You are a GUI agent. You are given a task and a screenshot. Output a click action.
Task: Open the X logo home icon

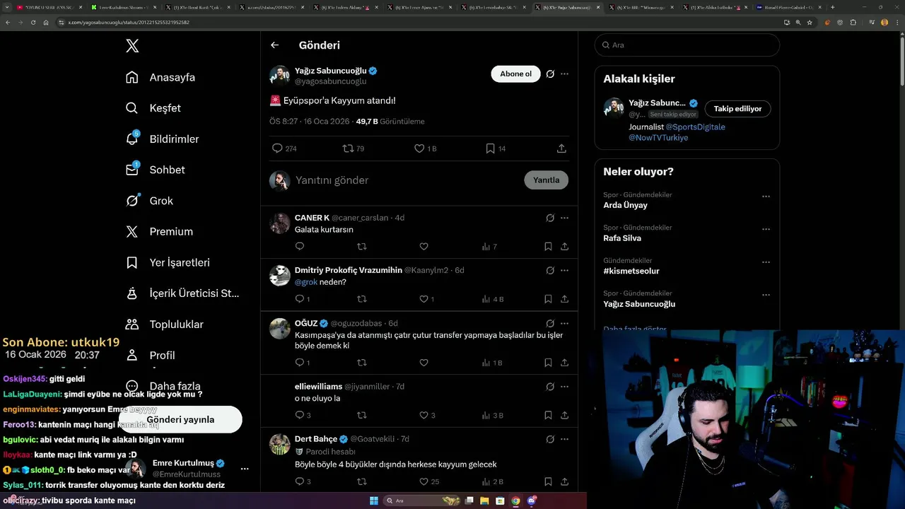click(132, 46)
